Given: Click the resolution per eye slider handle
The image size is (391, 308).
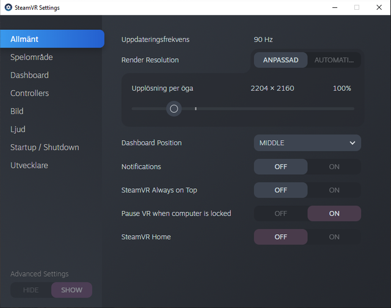Looking at the screenshot, I should [174, 109].
